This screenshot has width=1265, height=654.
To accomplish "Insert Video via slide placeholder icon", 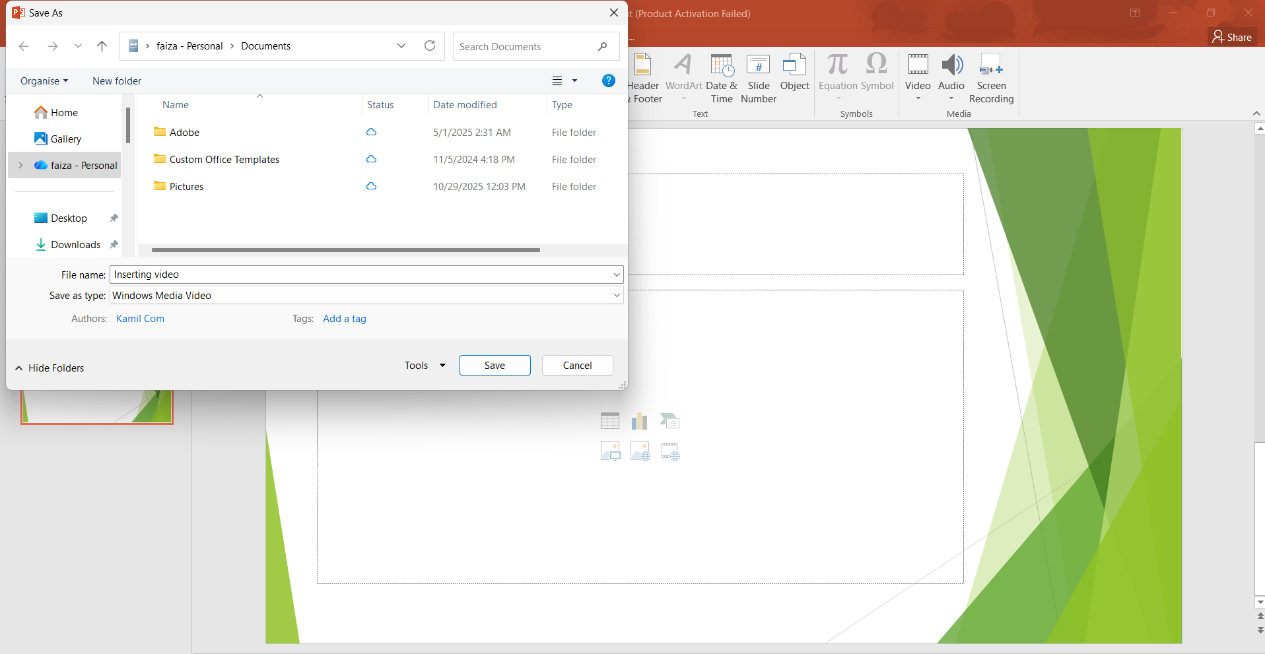I will 670,451.
